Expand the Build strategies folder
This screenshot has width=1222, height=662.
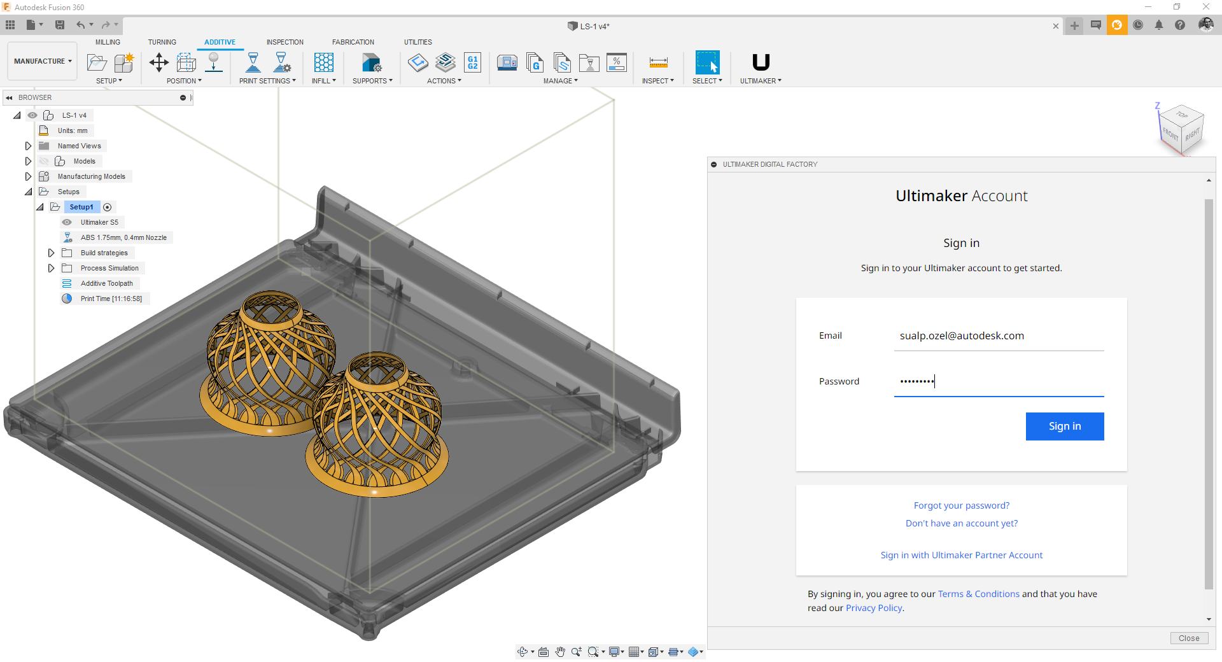point(51,253)
